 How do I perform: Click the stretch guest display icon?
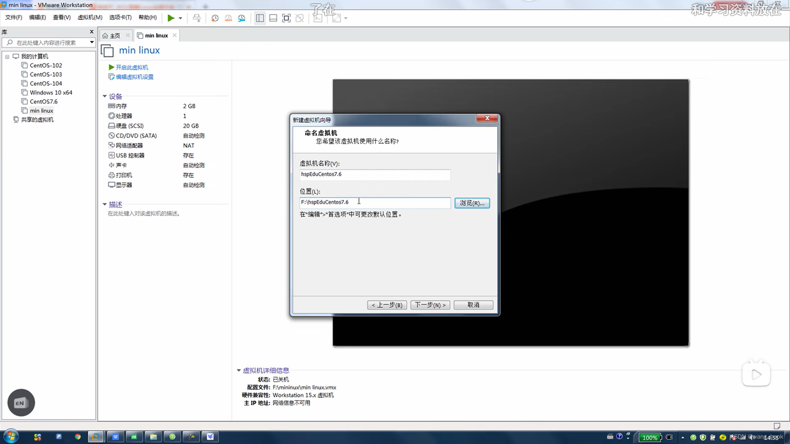point(336,18)
